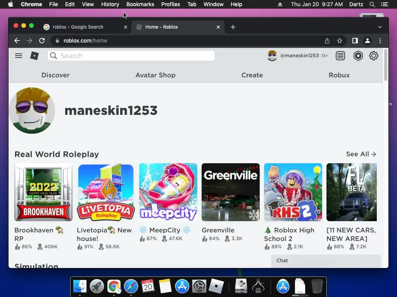Click the menu bar clock Thu Jan 20
This screenshot has height=297, width=397.
[x=317, y=4]
